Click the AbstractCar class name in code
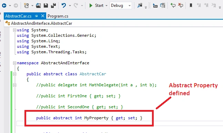The image size is (223, 133). tap(93, 74)
